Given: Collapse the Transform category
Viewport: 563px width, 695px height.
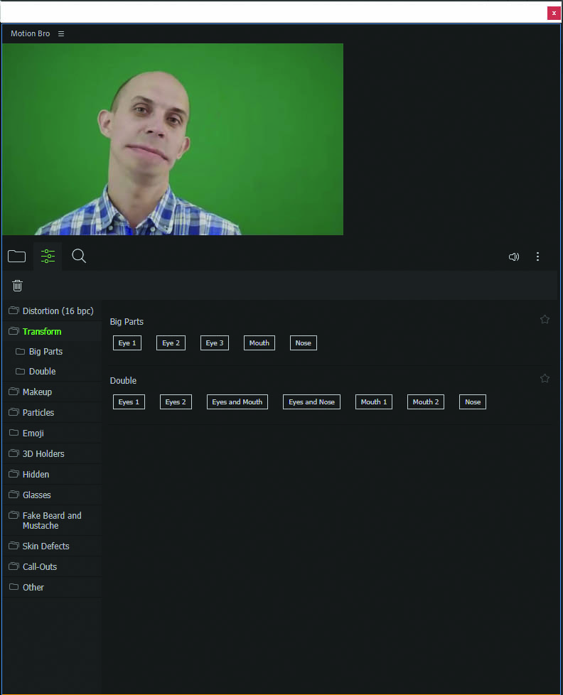Looking at the screenshot, I should pyautogui.click(x=52, y=332).
